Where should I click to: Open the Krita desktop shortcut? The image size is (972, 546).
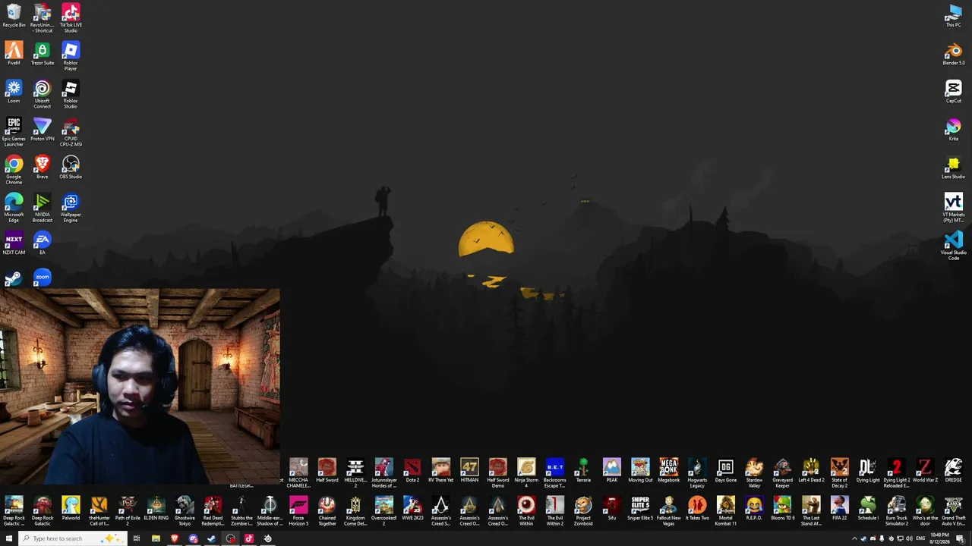coord(953,130)
